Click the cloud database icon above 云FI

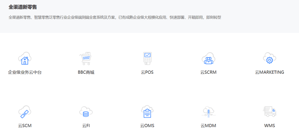tap(86, 112)
